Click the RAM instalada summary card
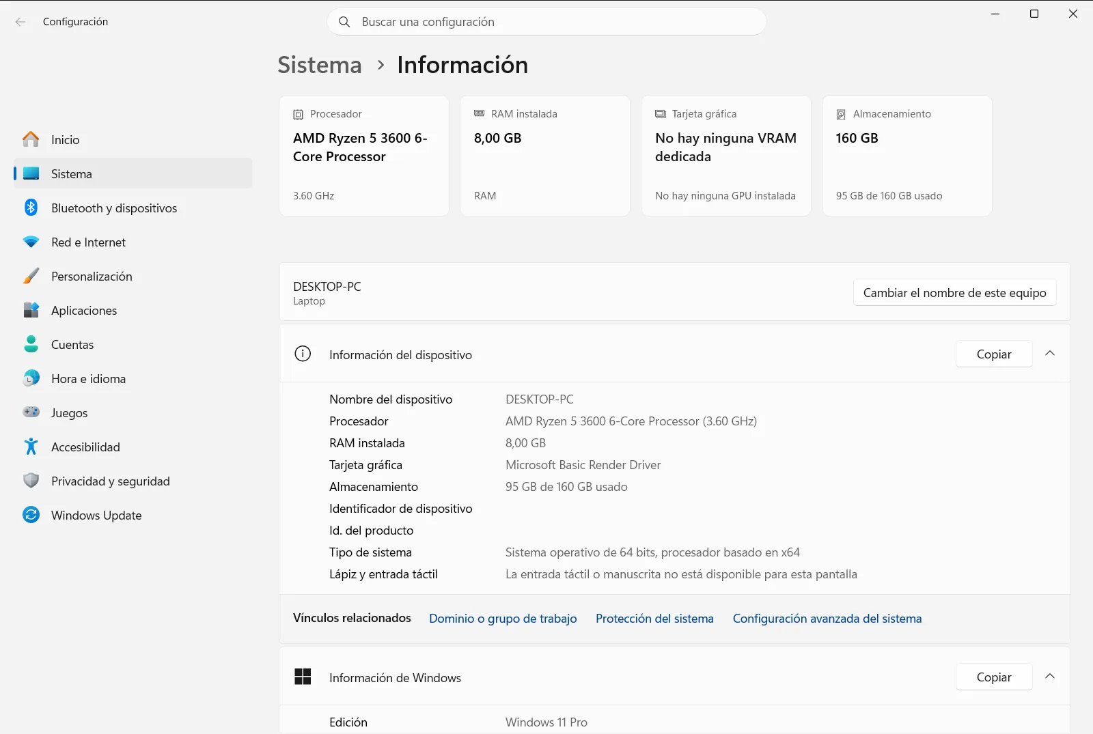The height and width of the screenshot is (734, 1093). tap(545, 156)
